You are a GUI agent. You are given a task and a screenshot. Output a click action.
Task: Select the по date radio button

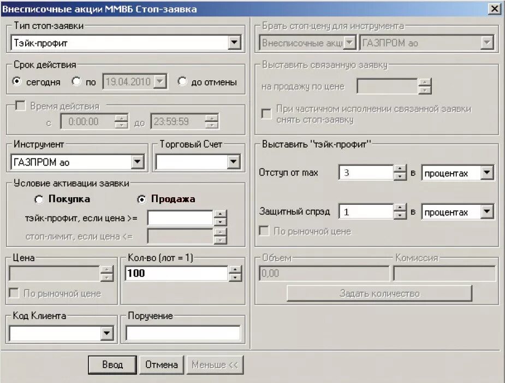(x=76, y=81)
